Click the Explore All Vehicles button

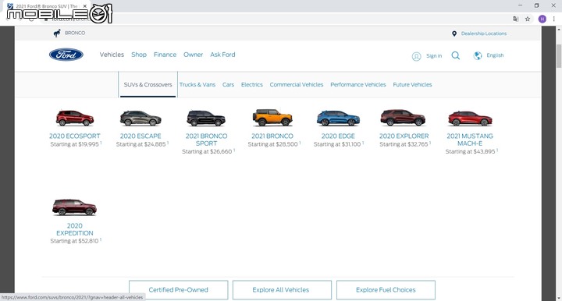(x=282, y=290)
